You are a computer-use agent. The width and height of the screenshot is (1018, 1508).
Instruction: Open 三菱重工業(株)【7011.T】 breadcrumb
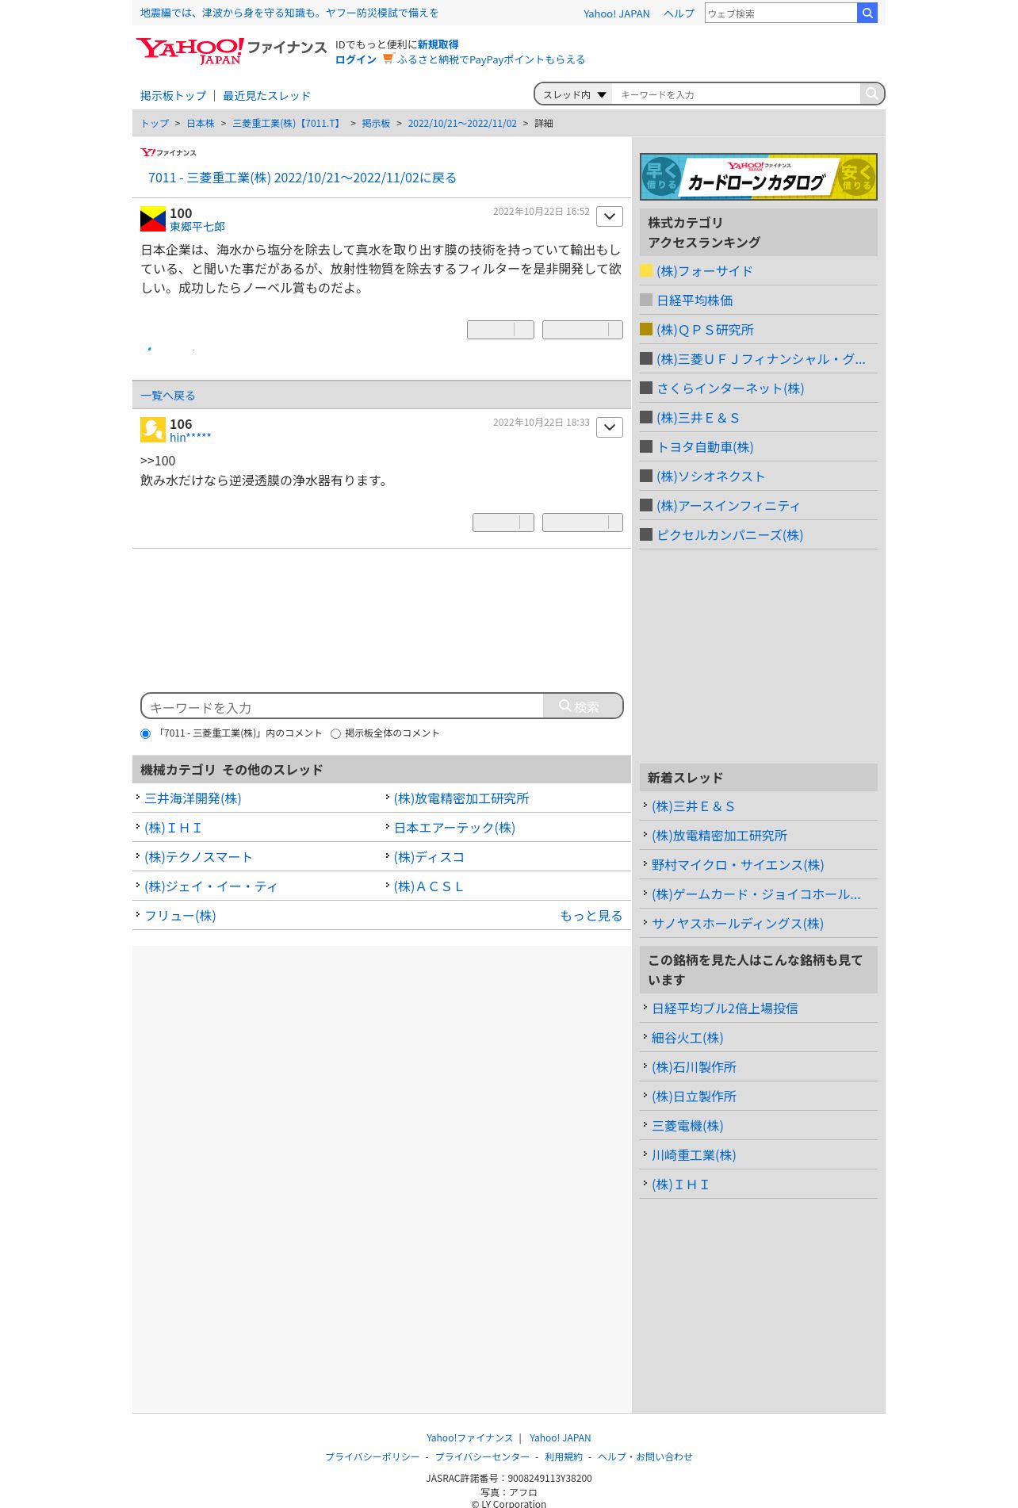[288, 124]
